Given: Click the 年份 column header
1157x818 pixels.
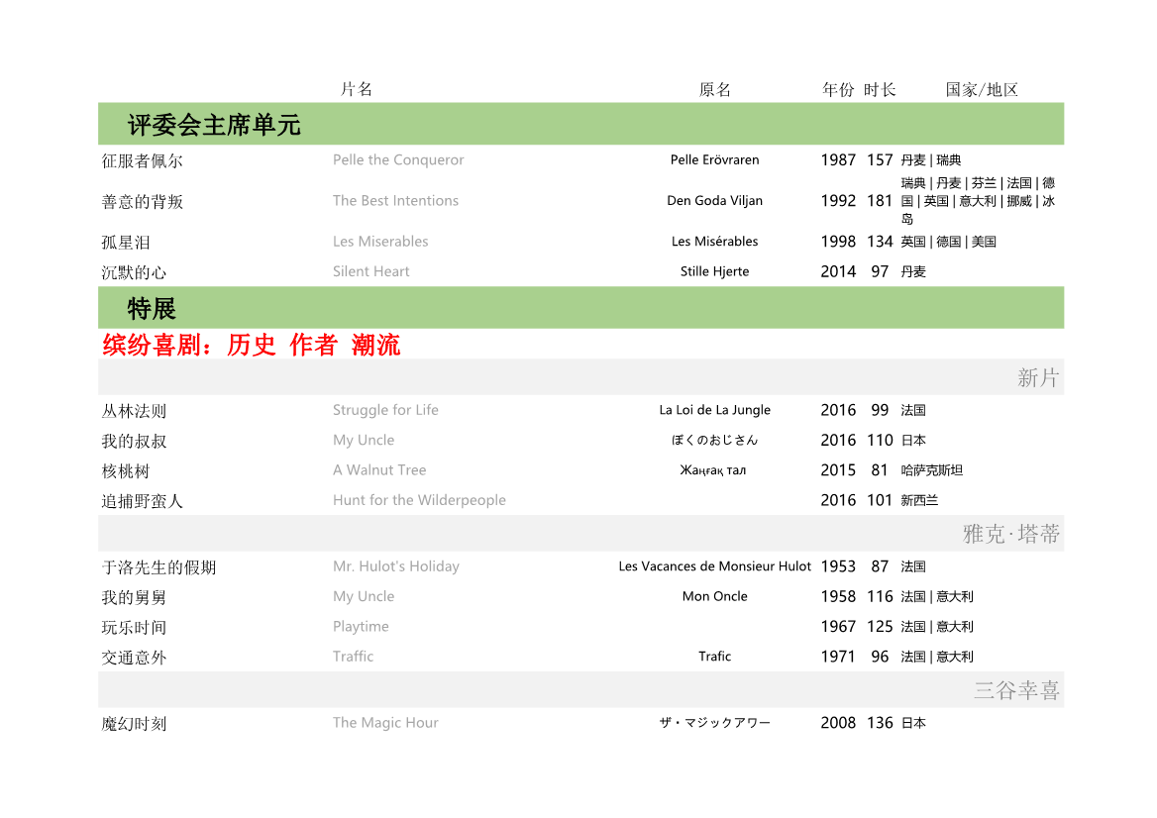Looking at the screenshot, I should tap(837, 90).
